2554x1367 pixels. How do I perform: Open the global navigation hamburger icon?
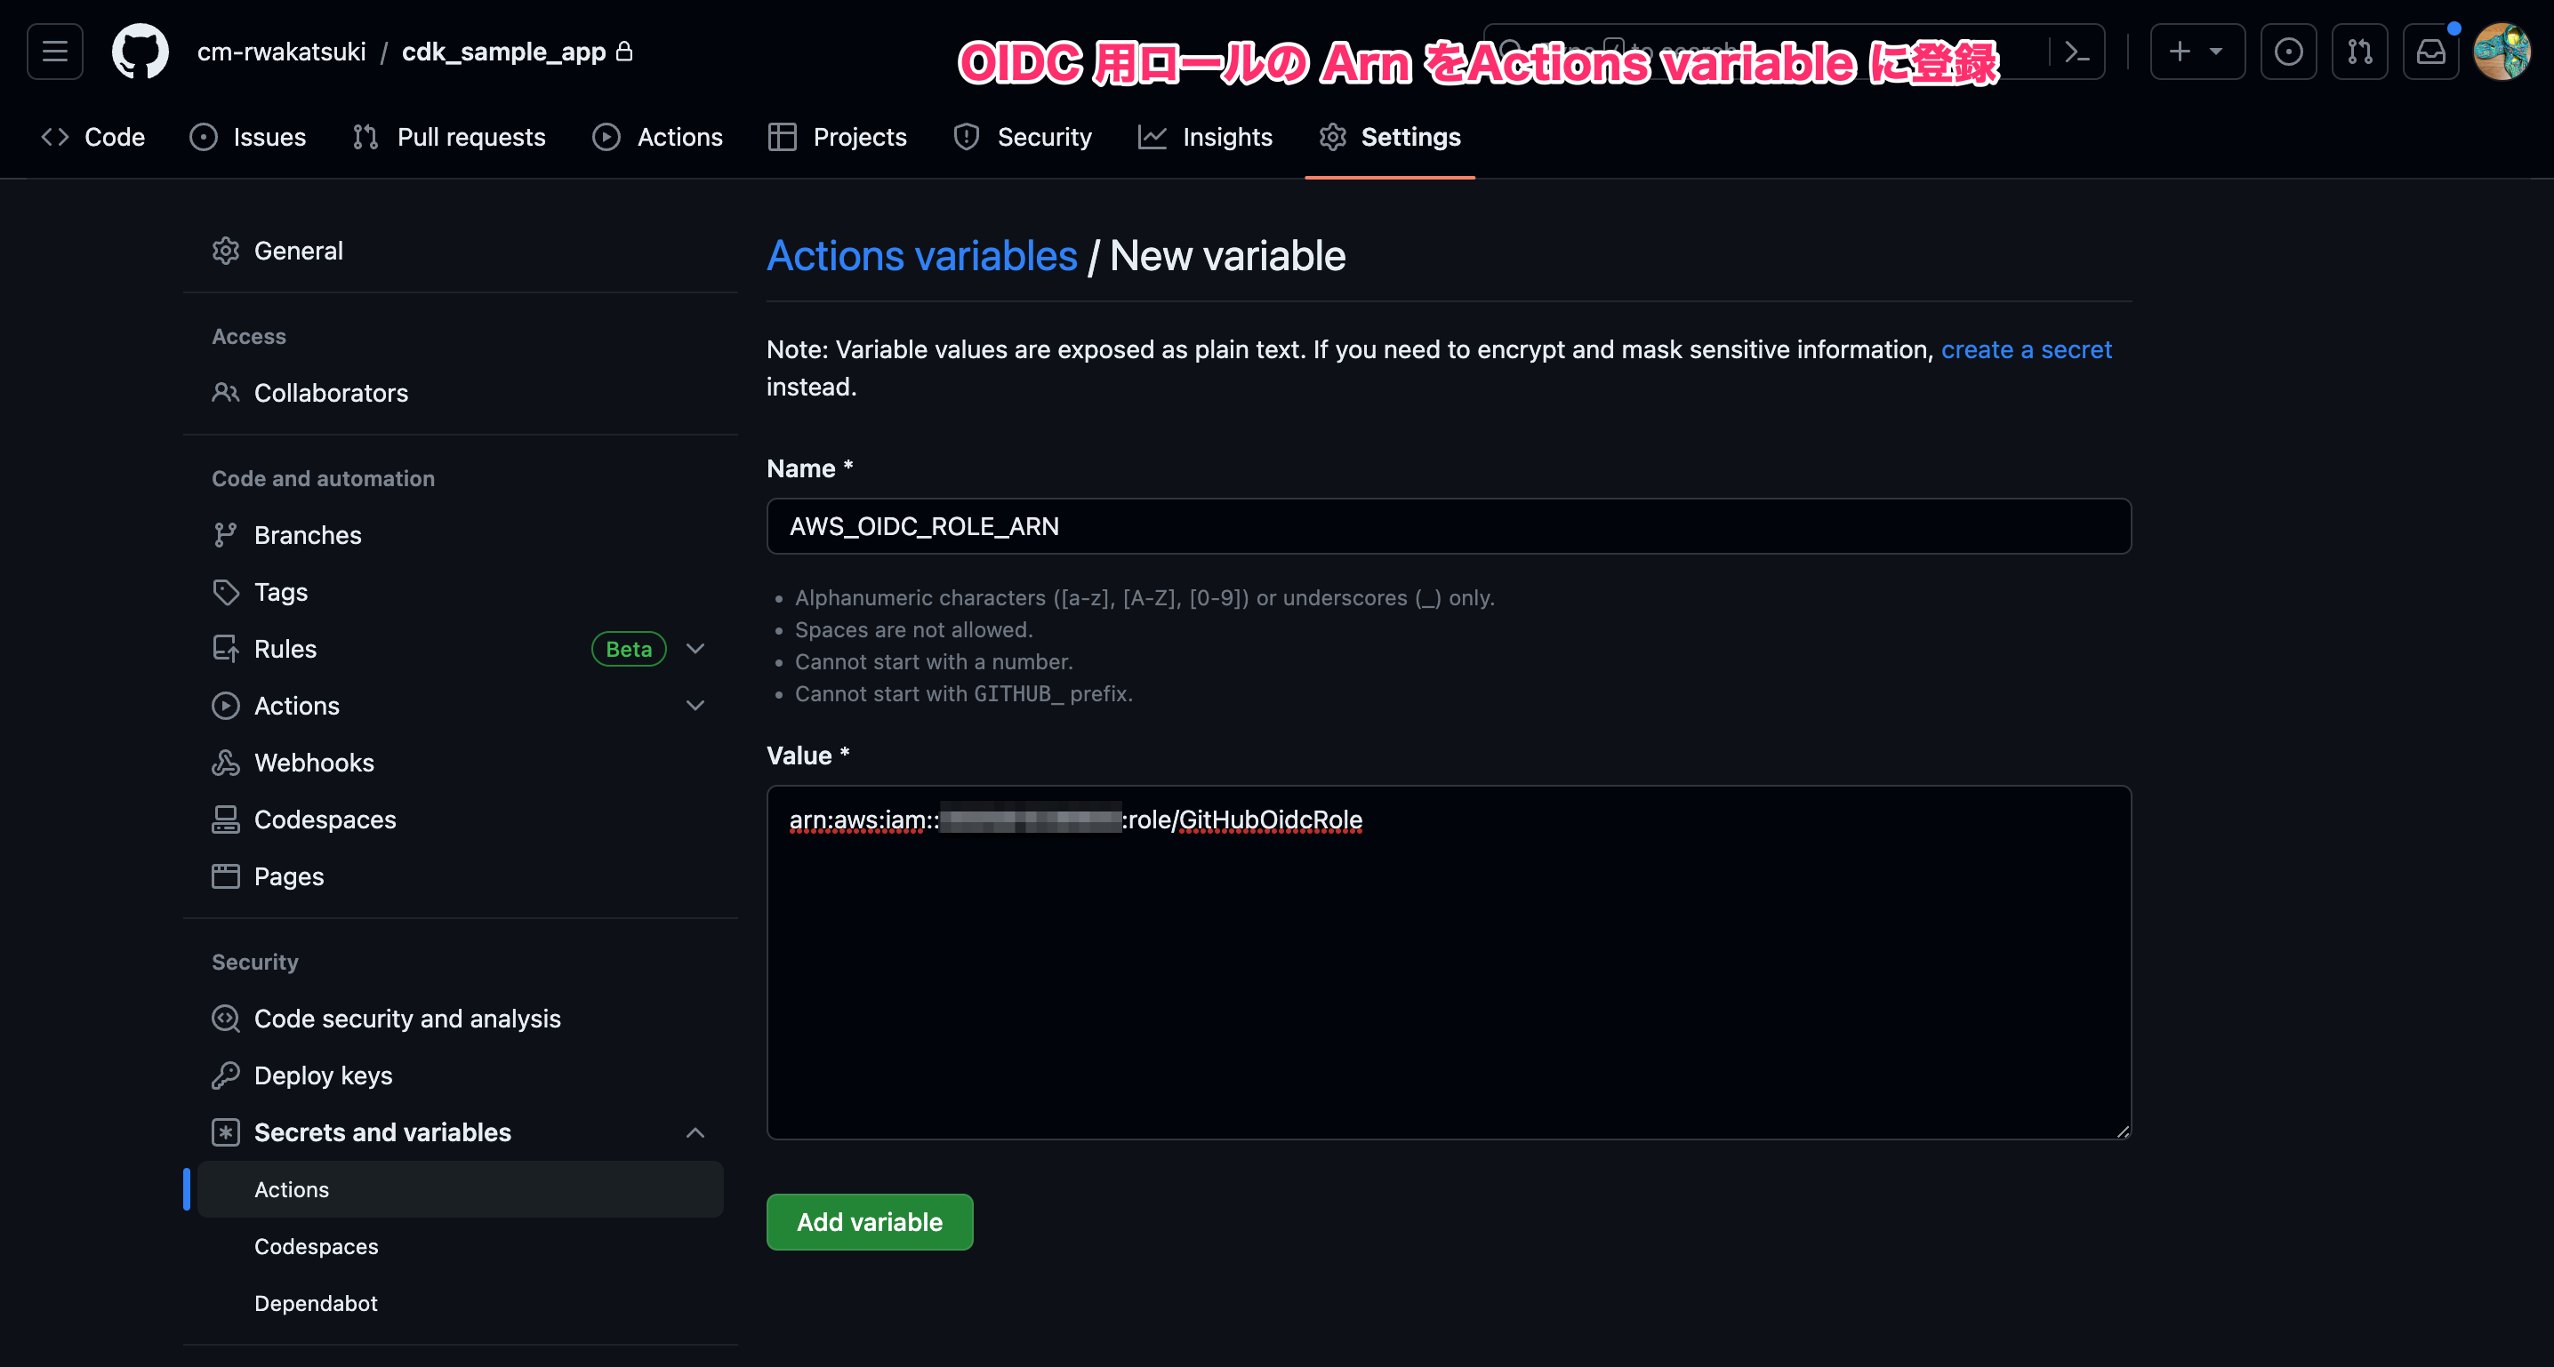[53, 51]
